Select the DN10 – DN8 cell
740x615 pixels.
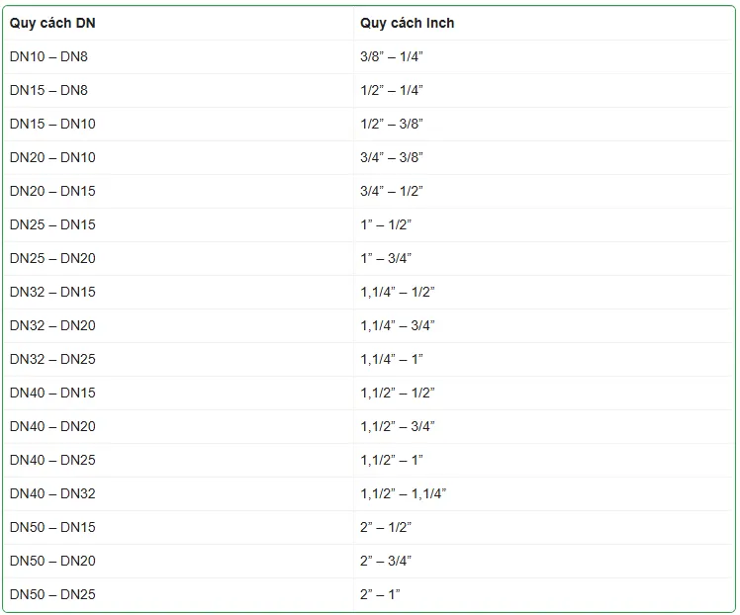coord(48,56)
